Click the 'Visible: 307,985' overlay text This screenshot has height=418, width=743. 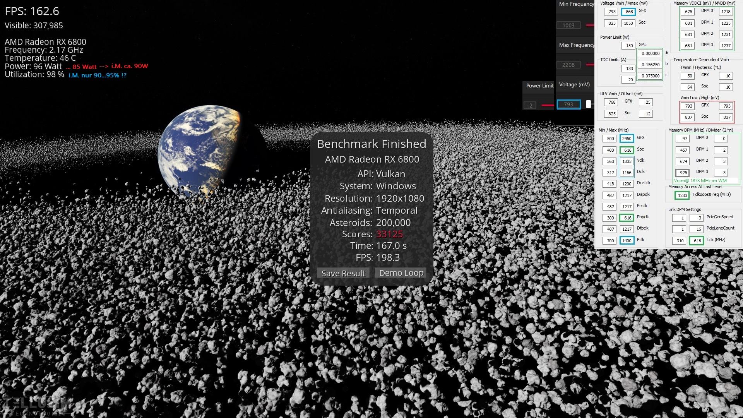(x=34, y=26)
